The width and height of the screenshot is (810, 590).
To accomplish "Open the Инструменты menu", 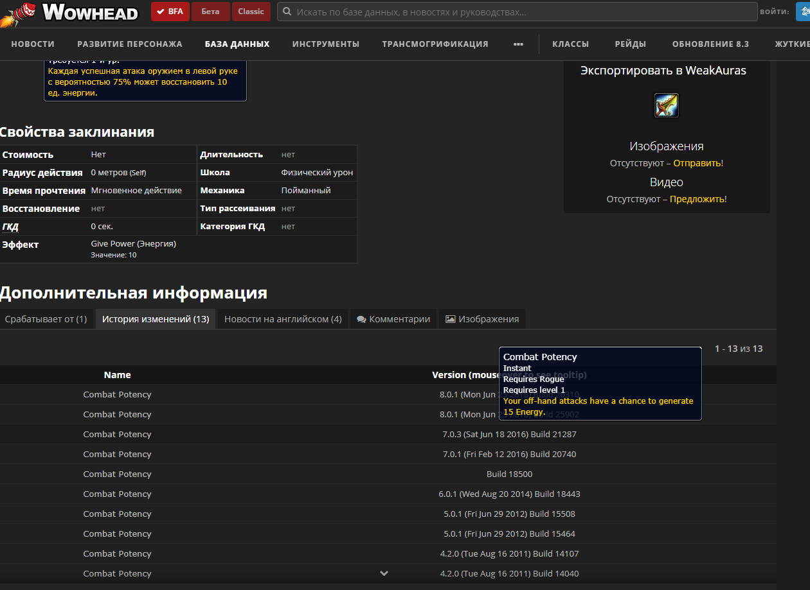I will (x=325, y=44).
